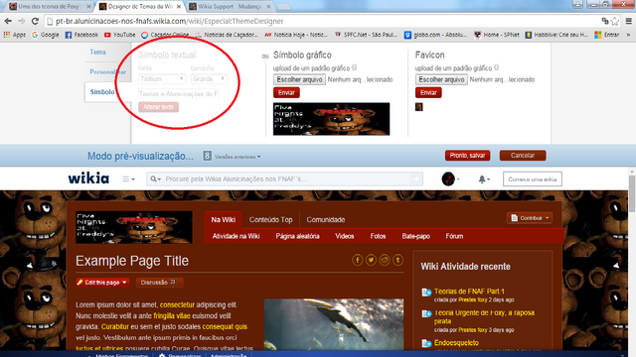Switch to the Personalizar tab
Screen dimensions: 636x357
[x=108, y=72]
